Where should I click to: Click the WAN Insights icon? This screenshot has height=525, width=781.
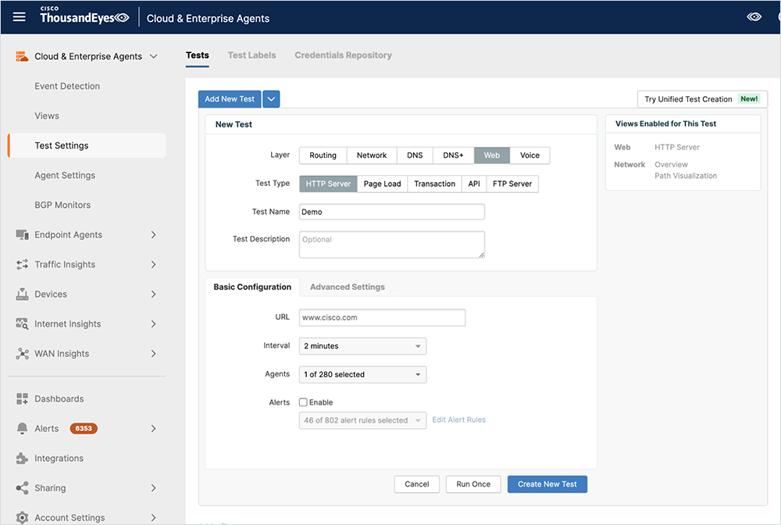[x=22, y=354]
